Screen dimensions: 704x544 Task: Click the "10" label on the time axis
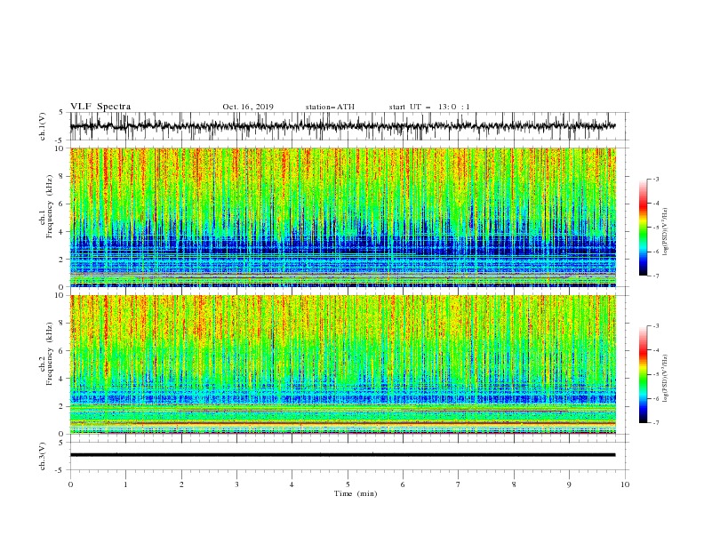[x=625, y=484]
